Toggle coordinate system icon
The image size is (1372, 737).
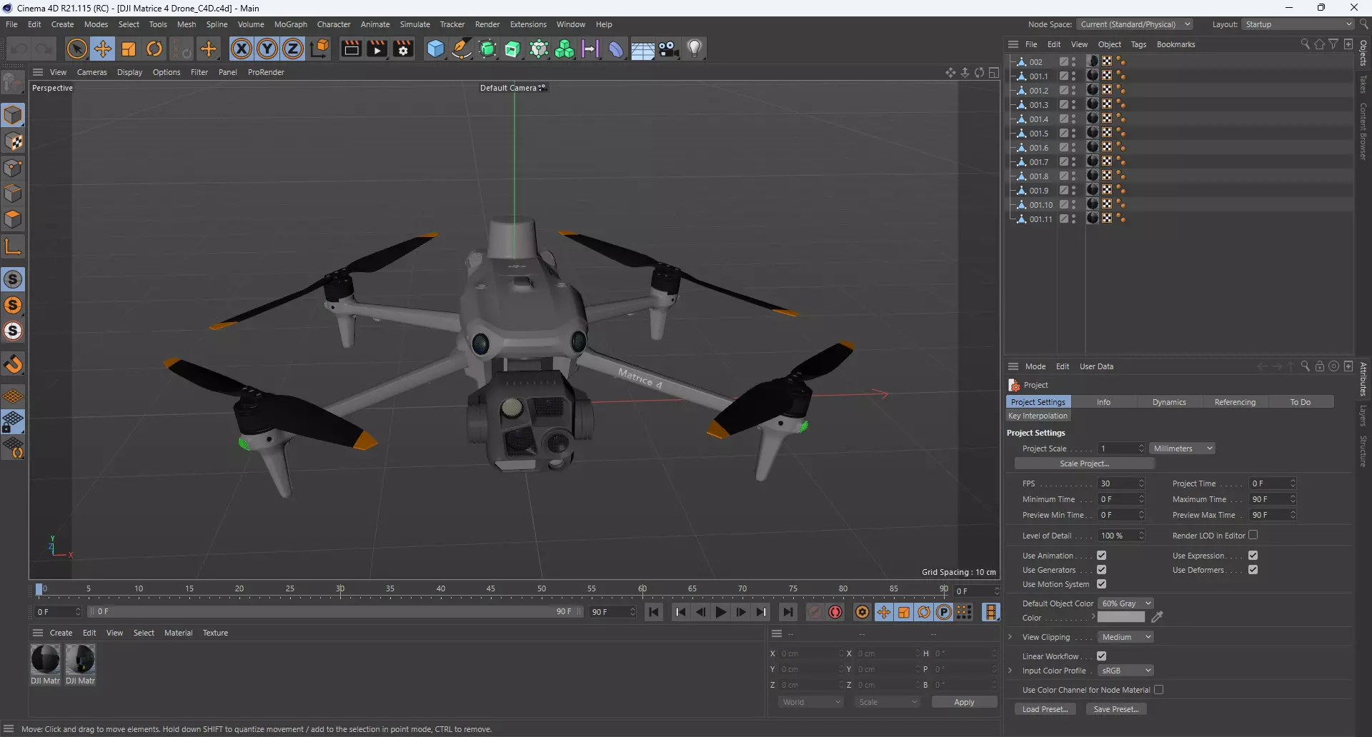[320, 49]
